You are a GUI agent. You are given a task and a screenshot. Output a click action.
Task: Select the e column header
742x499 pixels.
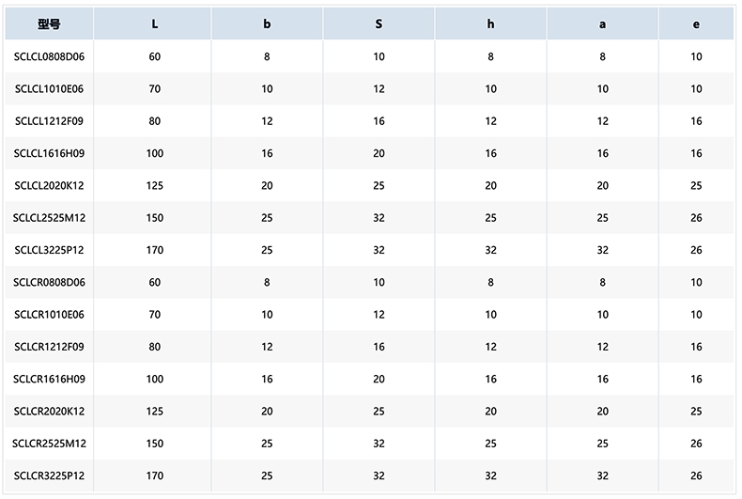696,24
